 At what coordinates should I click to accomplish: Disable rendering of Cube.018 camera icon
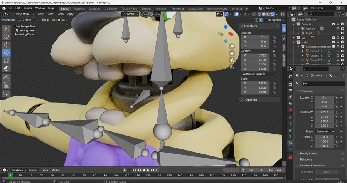(343, 55)
